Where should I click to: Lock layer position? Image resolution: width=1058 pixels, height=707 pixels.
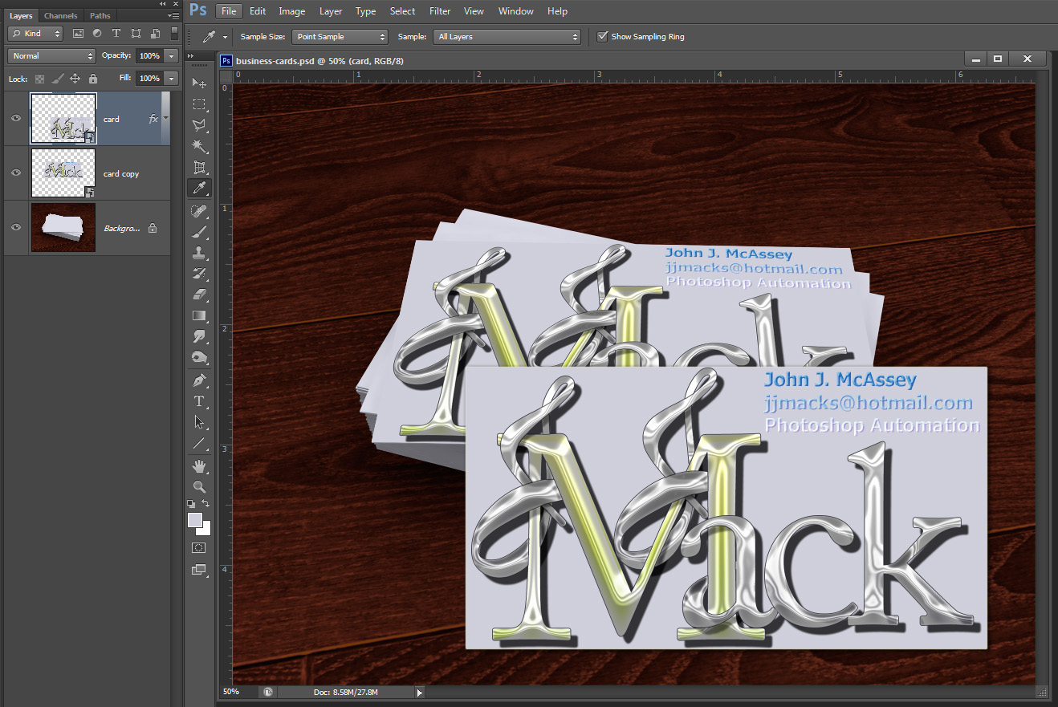click(75, 79)
